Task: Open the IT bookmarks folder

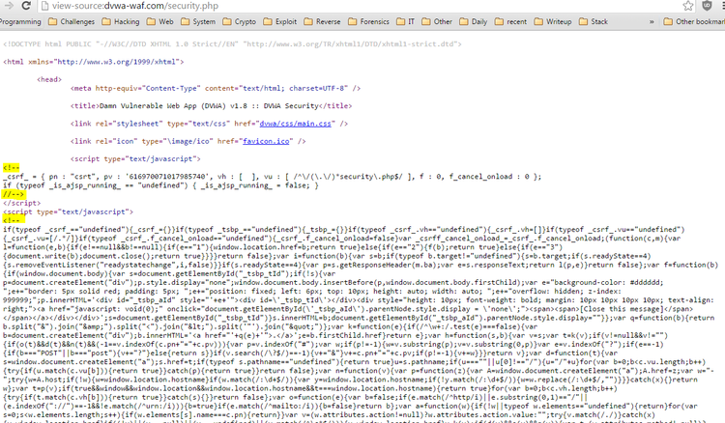Action: tap(405, 21)
